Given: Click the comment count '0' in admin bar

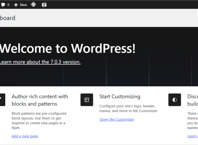Looking at the screenshot, I should [x=8, y=5].
